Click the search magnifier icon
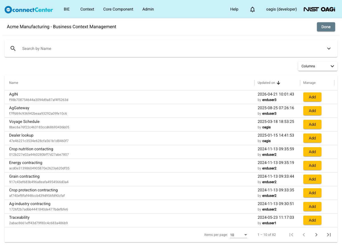The height and width of the screenshot is (247, 342). 13,48
